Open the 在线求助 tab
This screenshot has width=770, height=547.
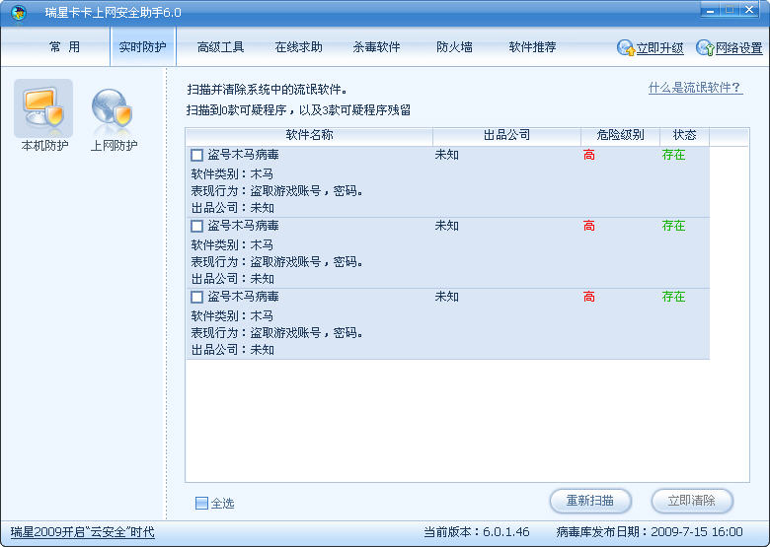[x=298, y=47]
